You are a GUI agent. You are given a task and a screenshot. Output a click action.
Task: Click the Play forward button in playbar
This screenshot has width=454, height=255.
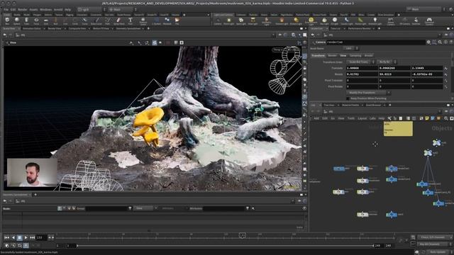pos(26,237)
